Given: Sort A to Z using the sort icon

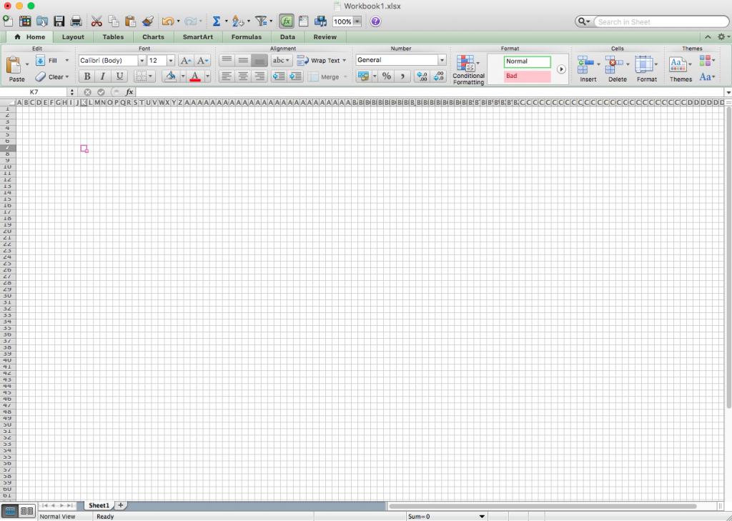Looking at the screenshot, I should point(238,21).
